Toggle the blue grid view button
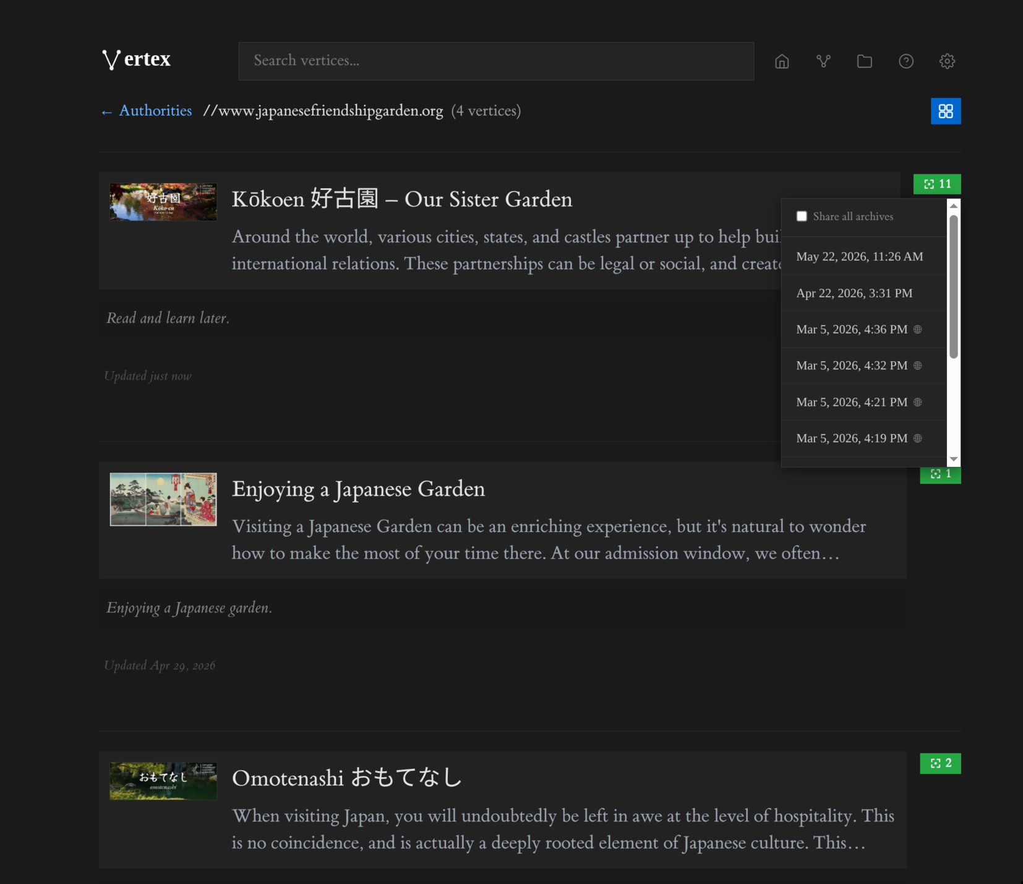 click(x=946, y=111)
